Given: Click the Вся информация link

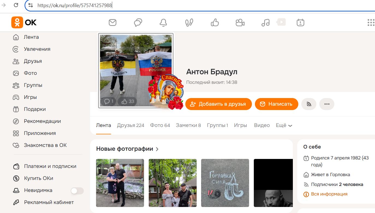Looking at the screenshot, I should coord(329,194).
